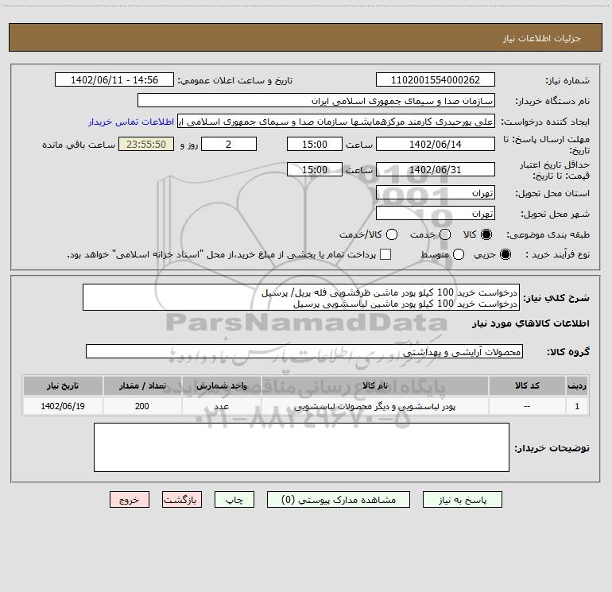Click row number cell 1
The image size is (612, 592).
click(x=577, y=406)
